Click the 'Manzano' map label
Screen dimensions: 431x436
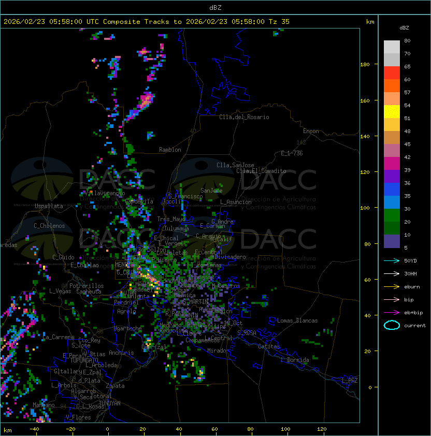point(44,405)
